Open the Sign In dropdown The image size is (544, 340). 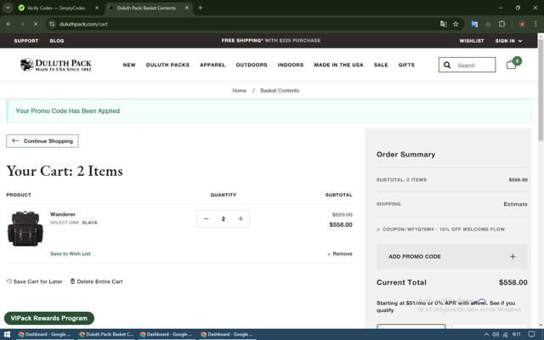(508, 41)
